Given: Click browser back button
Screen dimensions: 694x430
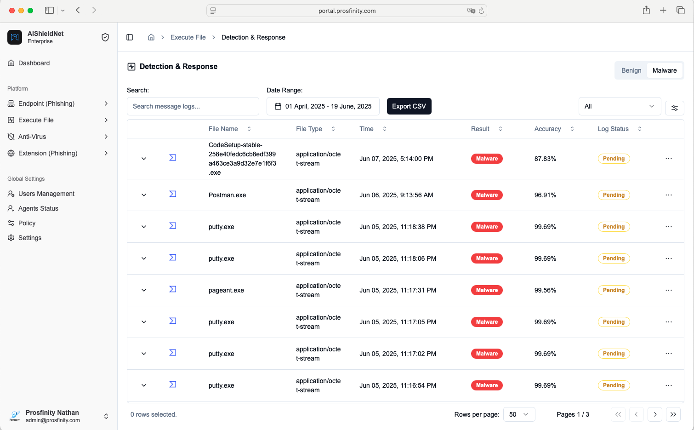Looking at the screenshot, I should (x=78, y=10).
